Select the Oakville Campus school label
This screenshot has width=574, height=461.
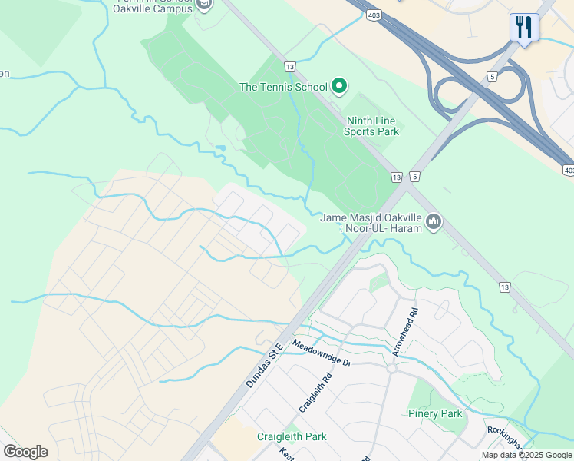pyautogui.click(x=153, y=8)
